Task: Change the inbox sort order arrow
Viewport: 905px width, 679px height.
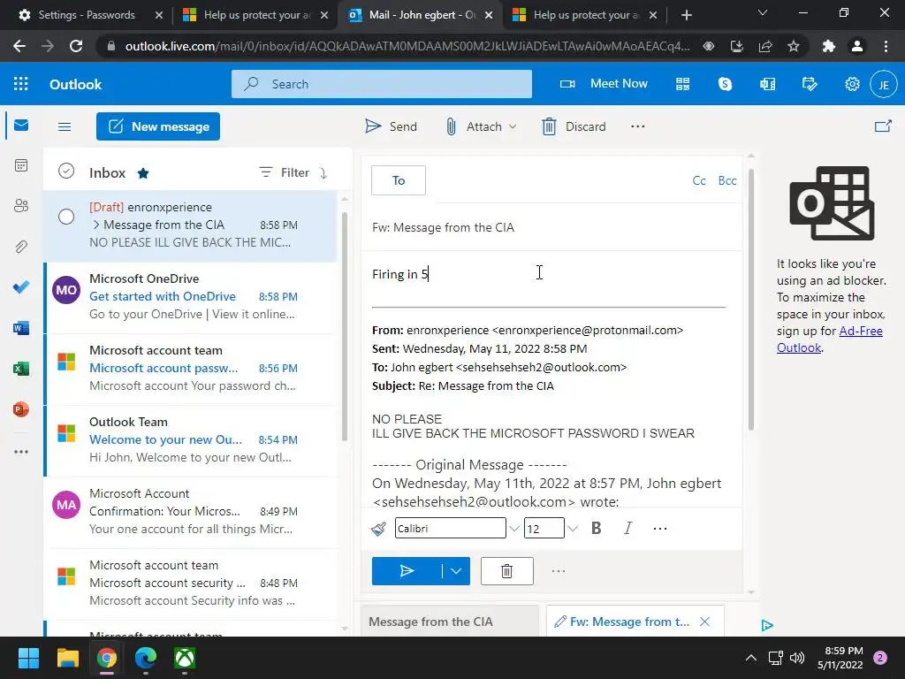Action: click(323, 172)
